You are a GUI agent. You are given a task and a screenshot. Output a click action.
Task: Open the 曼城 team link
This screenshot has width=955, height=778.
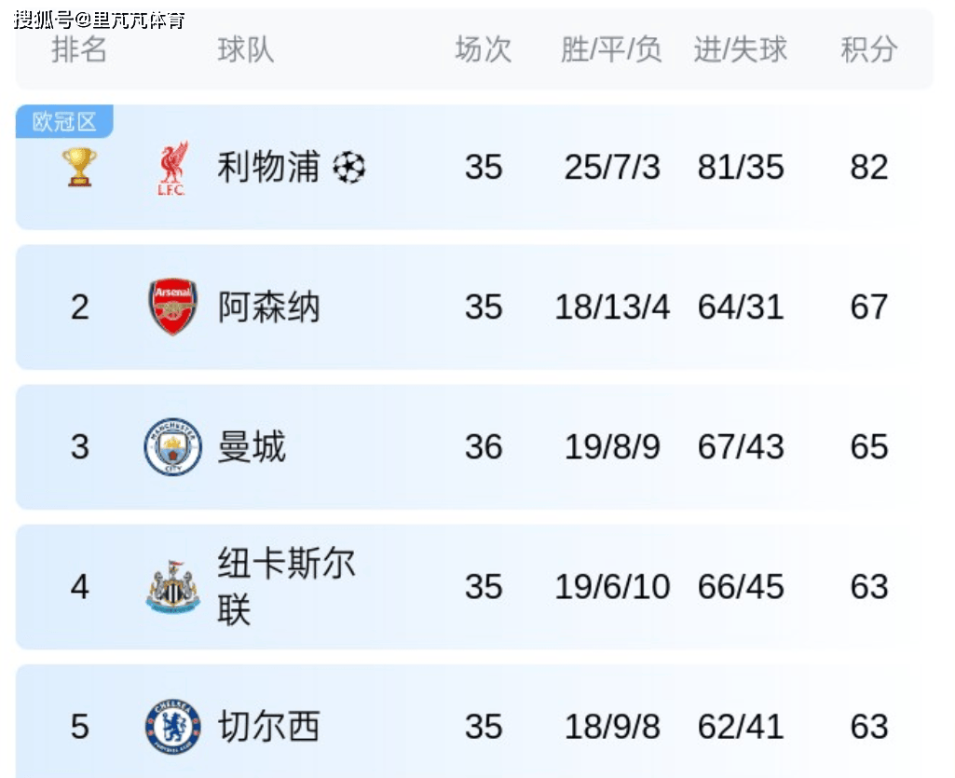252,446
